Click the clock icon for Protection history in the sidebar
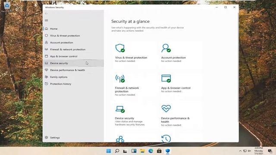The width and height of the screenshot is (276, 155). tap(47, 84)
